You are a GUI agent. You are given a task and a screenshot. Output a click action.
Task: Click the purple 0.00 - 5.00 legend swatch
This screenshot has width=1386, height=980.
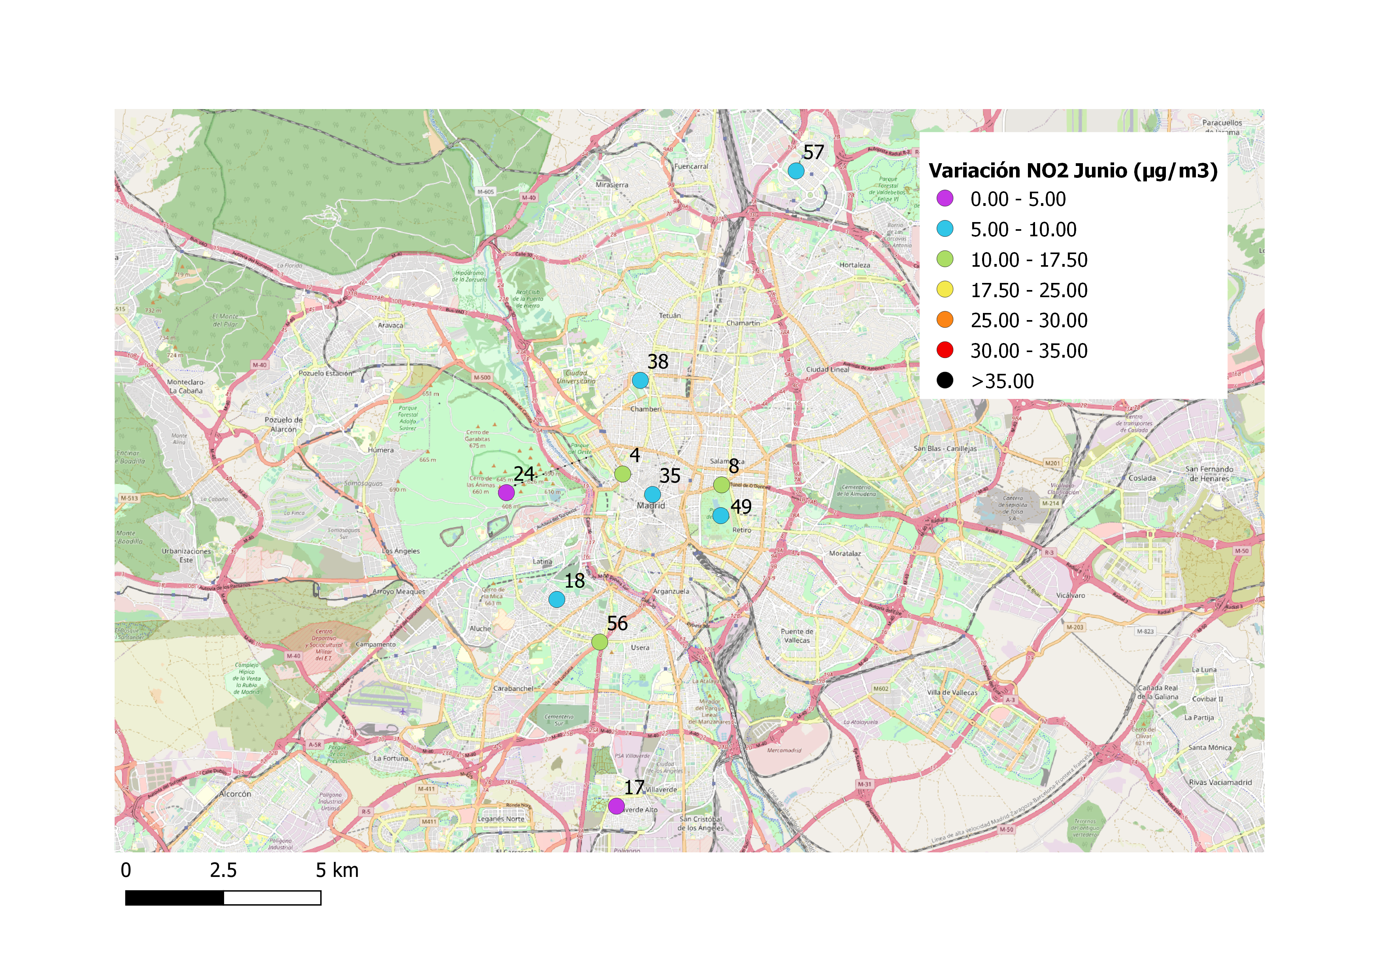945,198
